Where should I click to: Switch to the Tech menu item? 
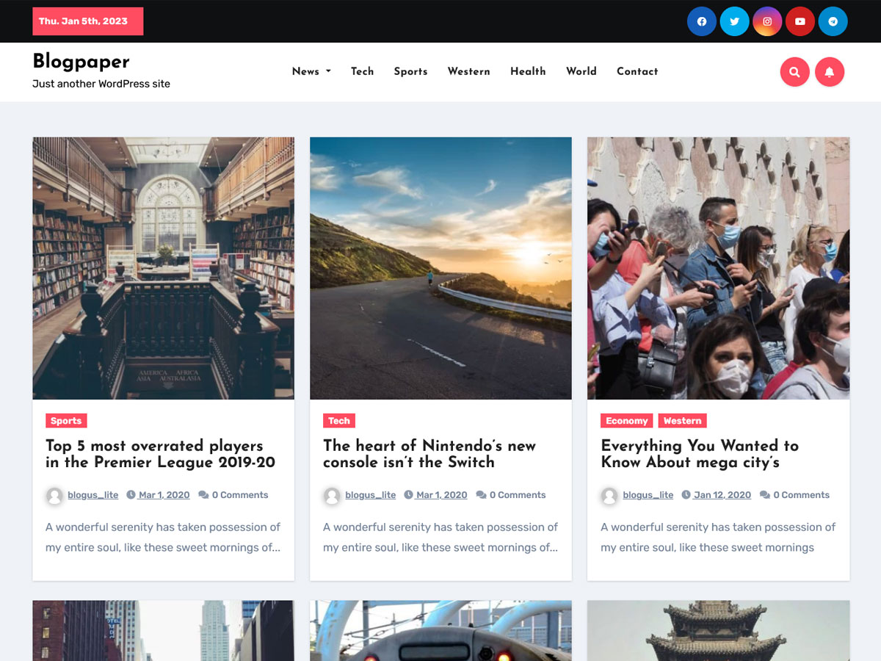(x=362, y=71)
